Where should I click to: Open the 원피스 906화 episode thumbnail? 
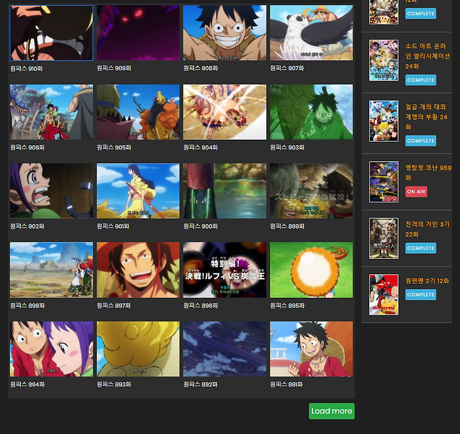point(51,112)
